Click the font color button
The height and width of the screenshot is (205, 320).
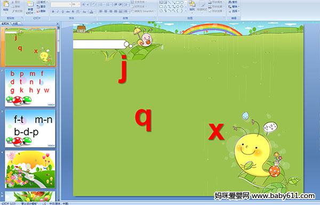click(91, 12)
